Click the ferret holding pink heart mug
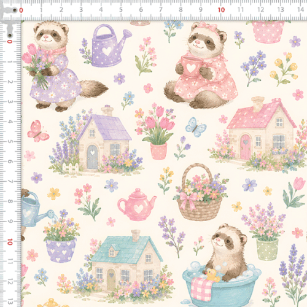The image size is (307, 307). (x=201, y=66)
